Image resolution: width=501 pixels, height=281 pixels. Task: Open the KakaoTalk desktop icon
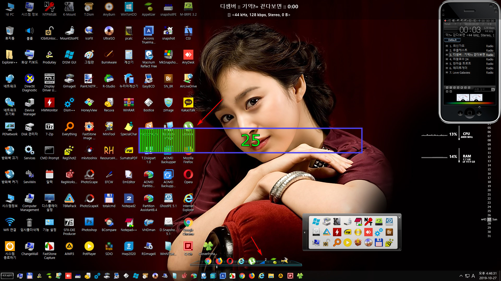(188, 105)
